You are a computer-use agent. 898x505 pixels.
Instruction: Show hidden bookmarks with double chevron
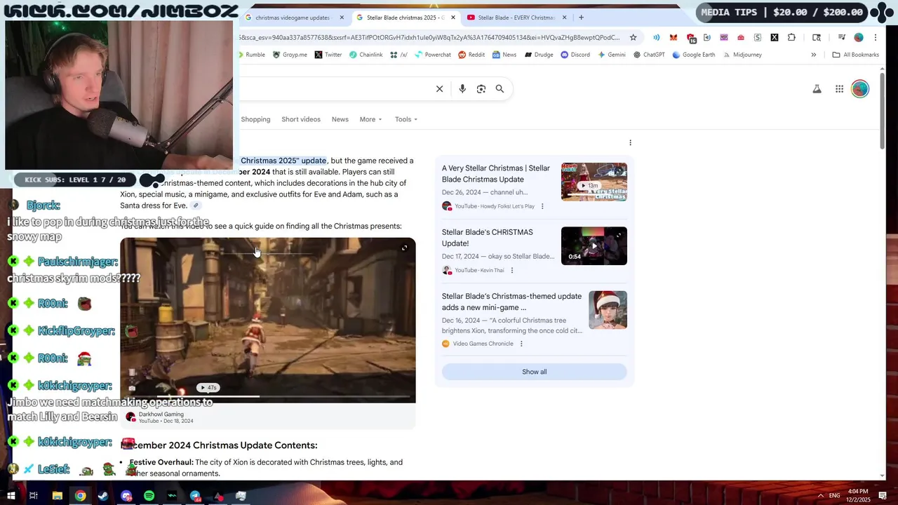point(814,55)
